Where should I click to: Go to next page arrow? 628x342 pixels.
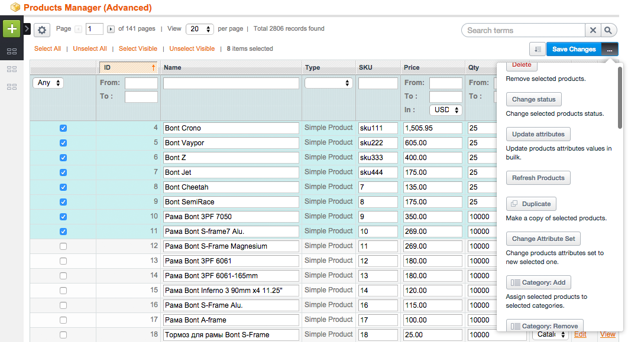(111, 29)
